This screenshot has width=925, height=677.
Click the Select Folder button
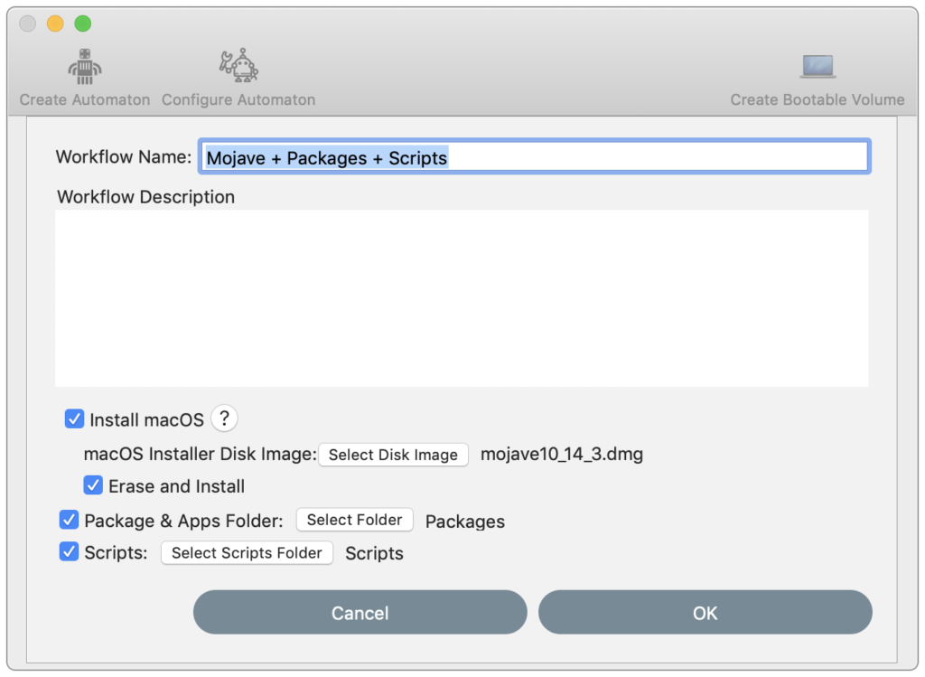point(354,520)
